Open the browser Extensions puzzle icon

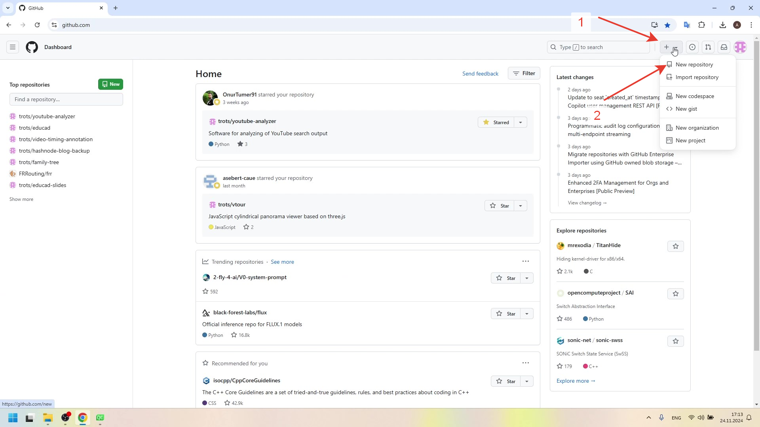tap(701, 25)
